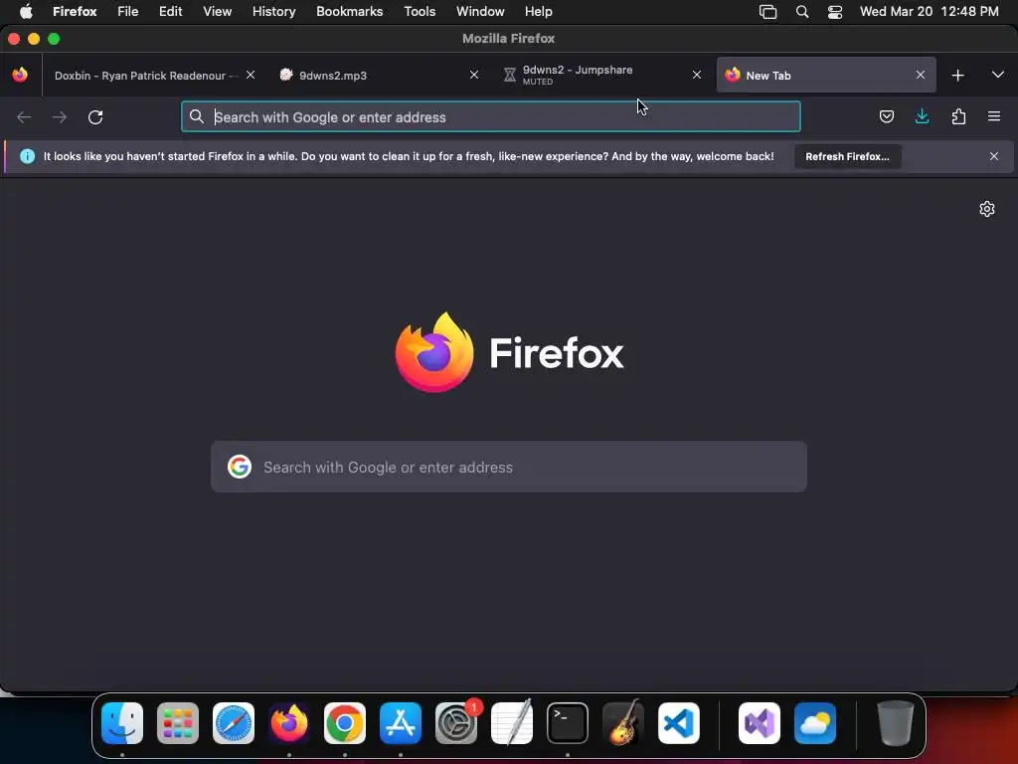Click the Google logo in search box
The image size is (1018, 764).
(240, 467)
